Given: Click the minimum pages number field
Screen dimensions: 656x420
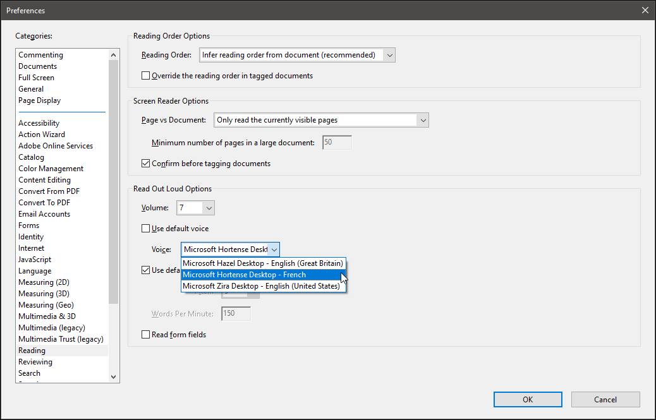Looking at the screenshot, I should tap(337, 142).
